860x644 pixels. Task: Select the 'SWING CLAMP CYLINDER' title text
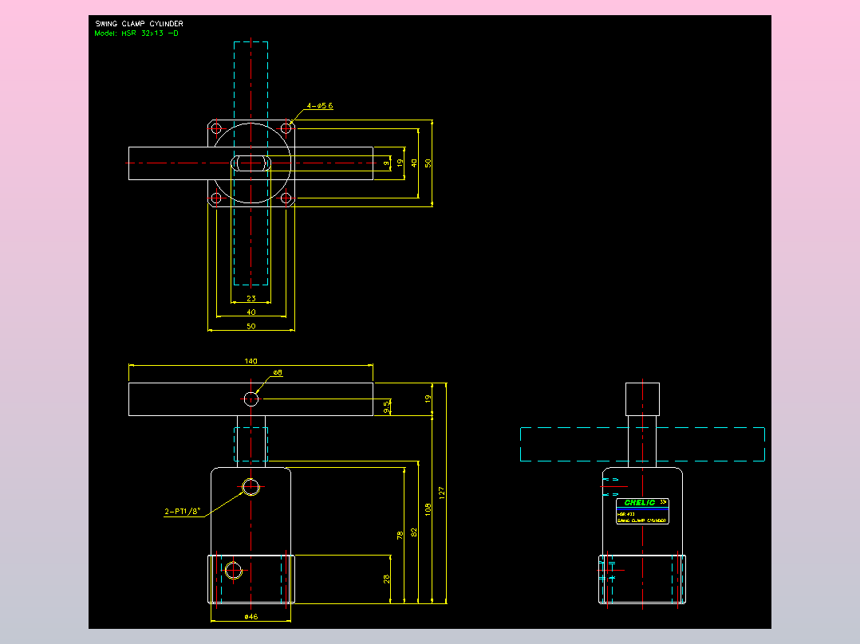coord(140,24)
